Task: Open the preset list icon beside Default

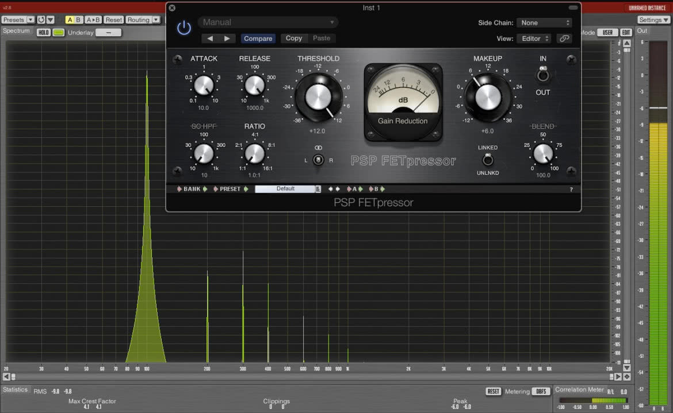Action: coord(318,189)
